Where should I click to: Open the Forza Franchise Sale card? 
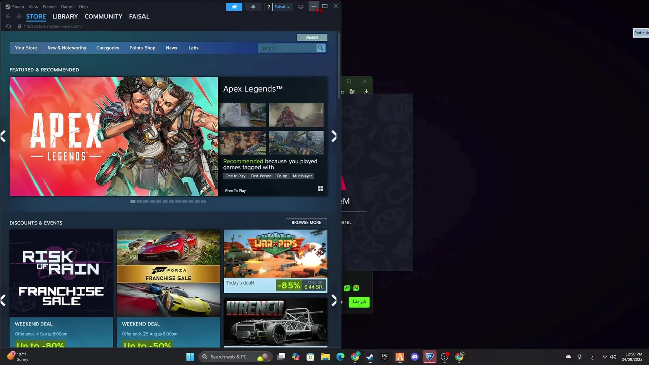click(168, 288)
